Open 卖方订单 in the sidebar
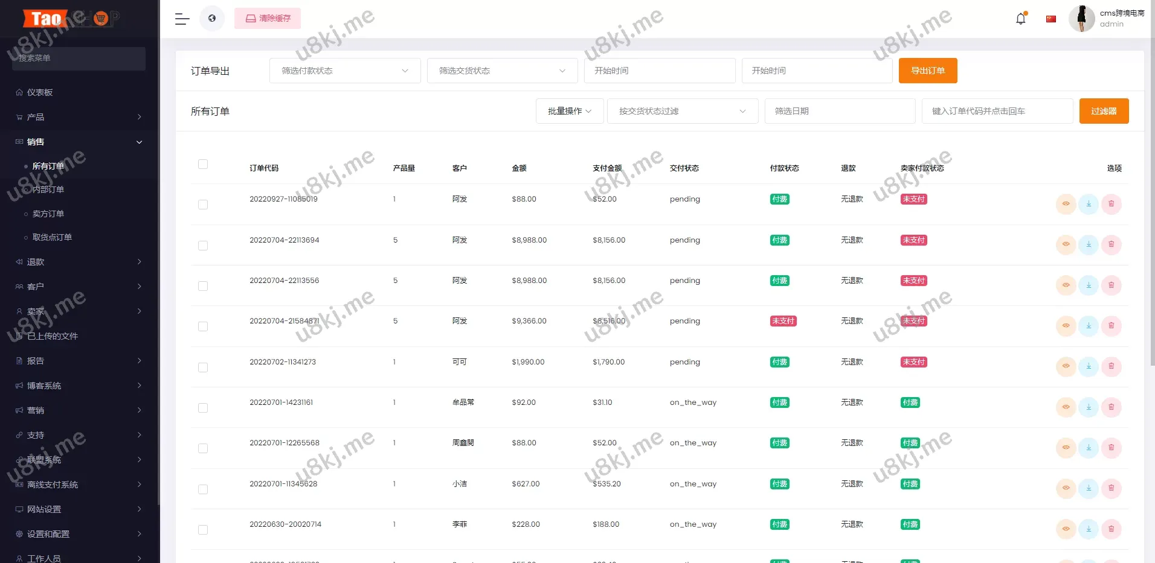Screen dimensions: 1155x563 tap(48, 214)
